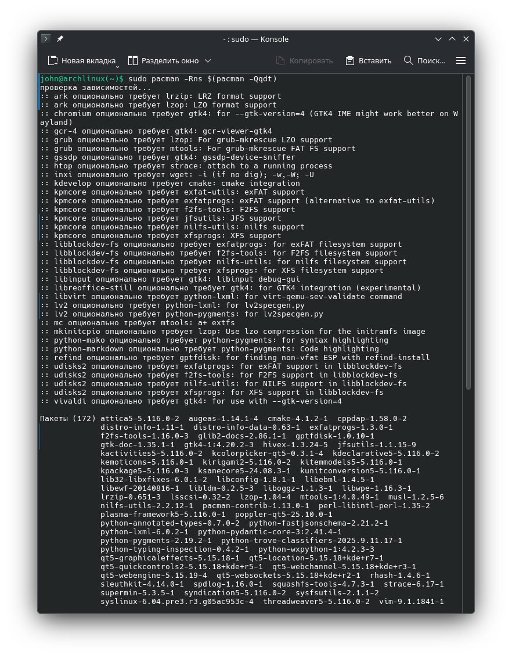Click the line 'libvirt опционально требует python-lxml'
Image resolution: width=512 pixels, height=658 pixels.
point(221,297)
